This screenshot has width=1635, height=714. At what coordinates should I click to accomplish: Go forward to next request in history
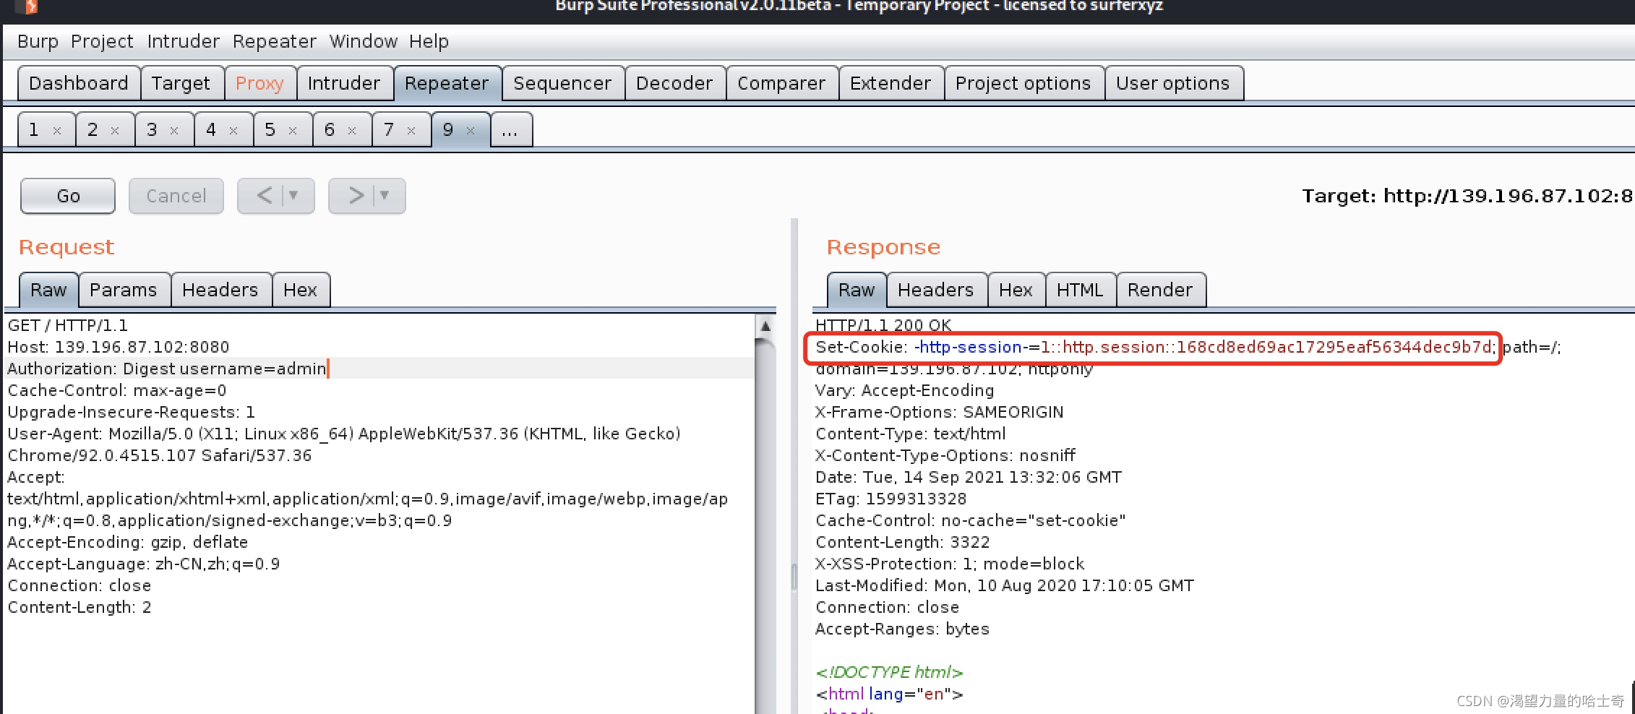tap(356, 196)
